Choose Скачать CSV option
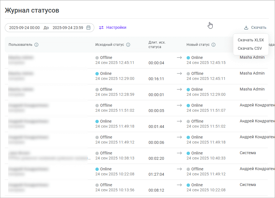 (x=250, y=48)
